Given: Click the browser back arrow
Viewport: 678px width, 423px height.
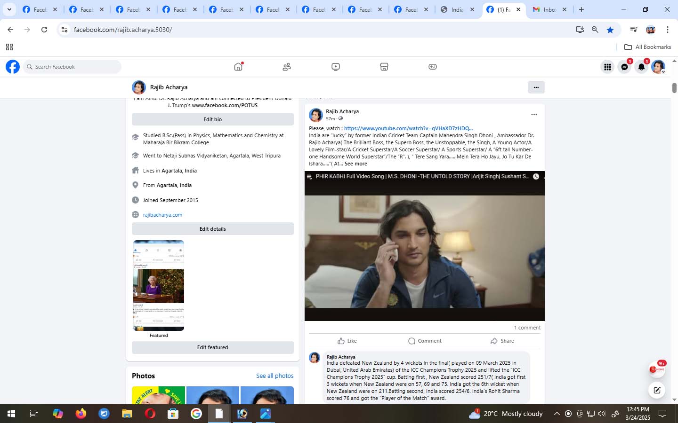Looking at the screenshot, I should tap(10, 30).
